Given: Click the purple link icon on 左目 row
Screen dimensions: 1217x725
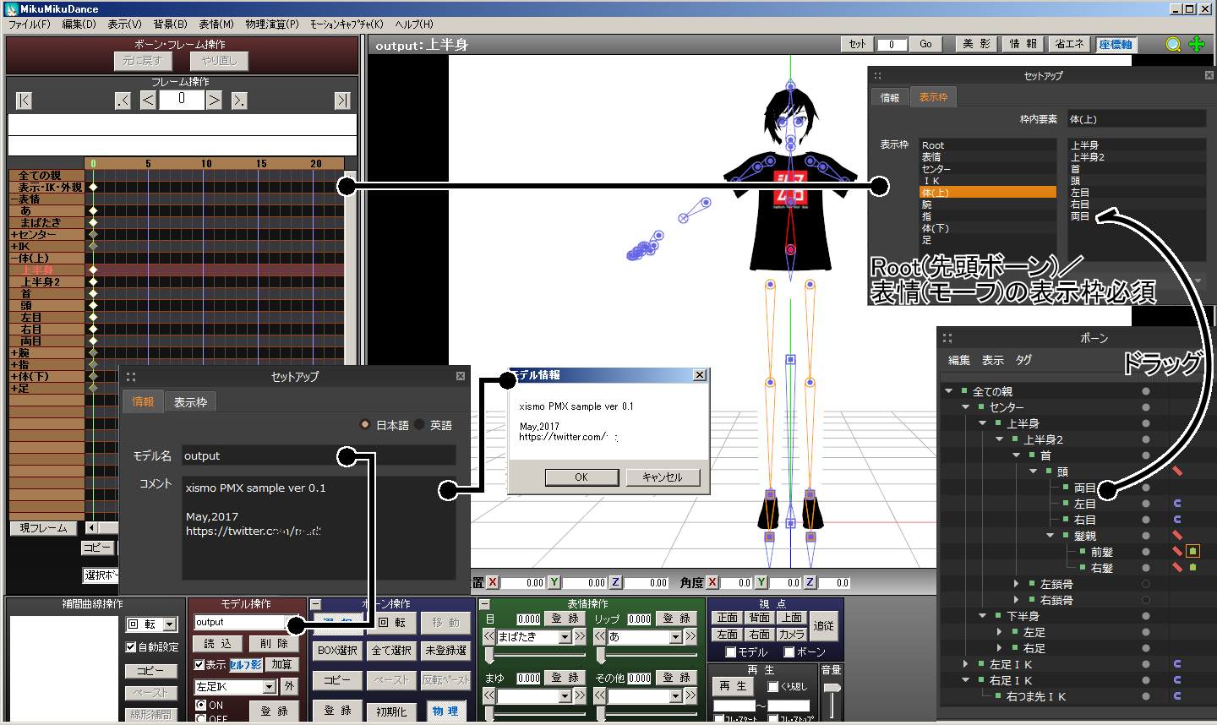Looking at the screenshot, I should tap(1177, 504).
